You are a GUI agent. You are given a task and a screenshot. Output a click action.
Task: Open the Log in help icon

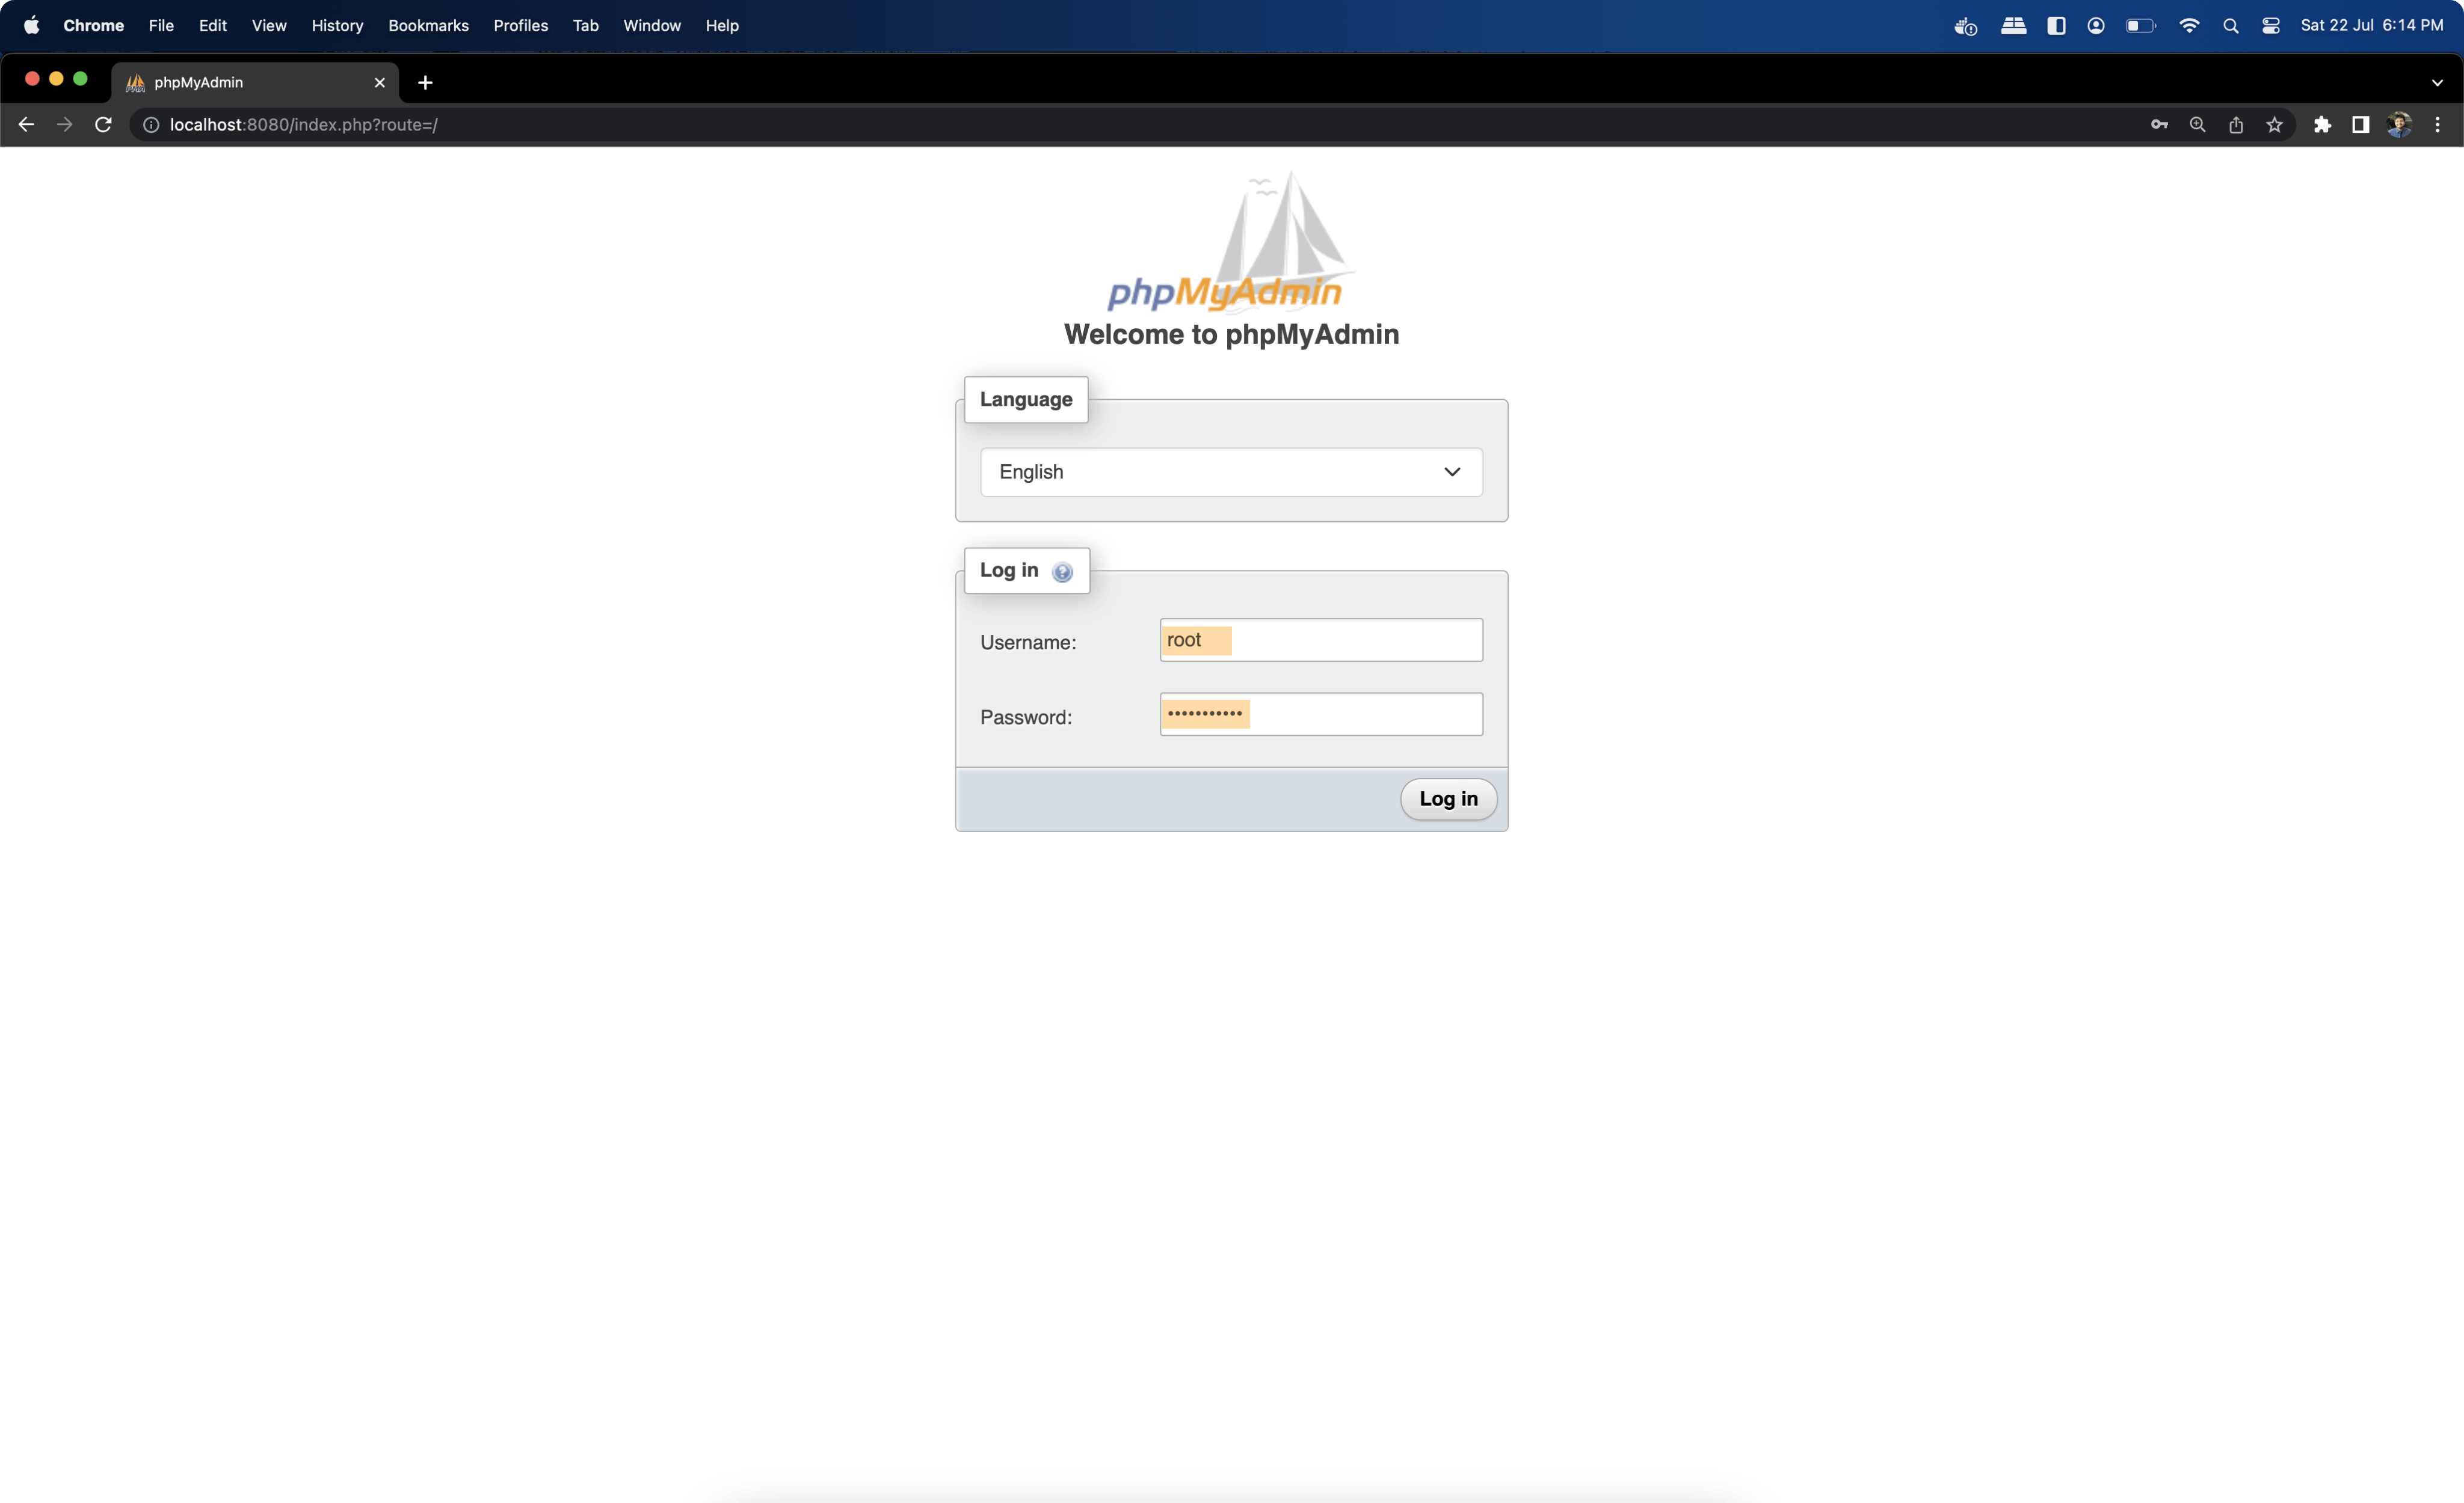click(x=1062, y=572)
